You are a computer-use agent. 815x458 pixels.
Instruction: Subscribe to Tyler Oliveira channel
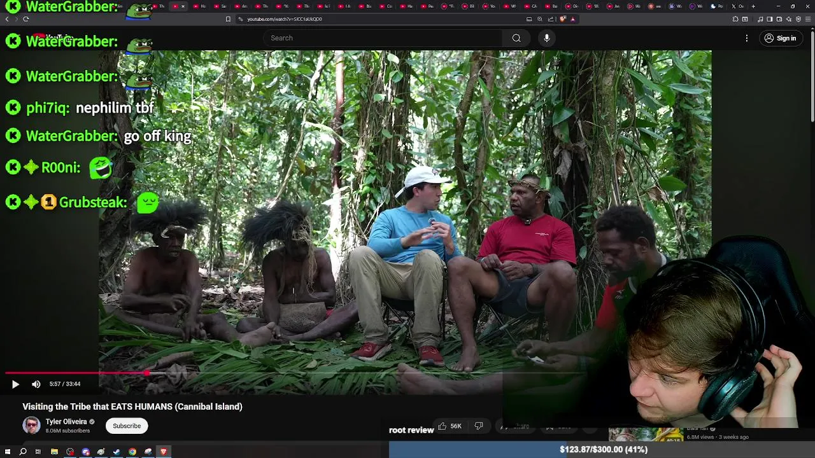click(x=127, y=426)
